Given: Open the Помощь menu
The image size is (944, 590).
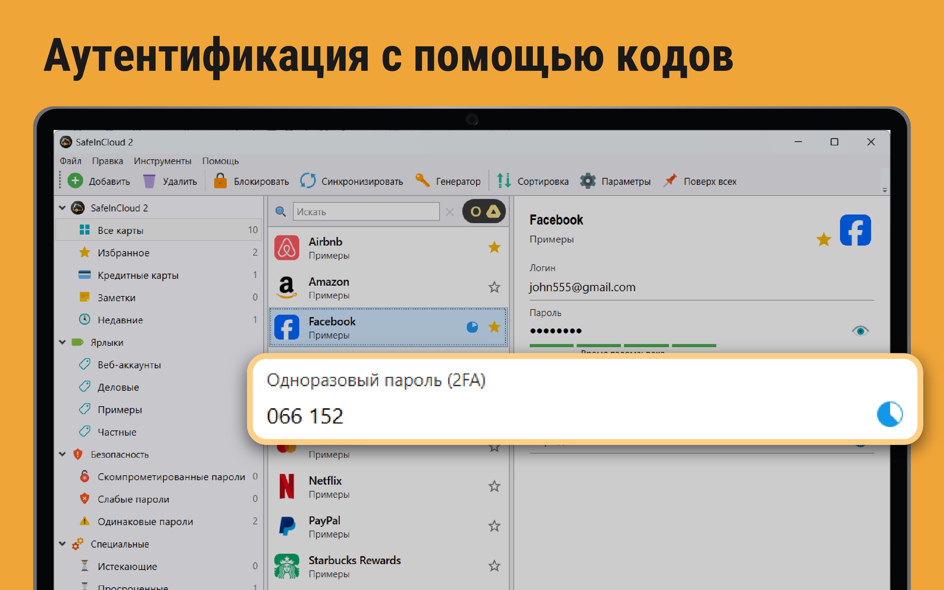Looking at the screenshot, I should [220, 161].
